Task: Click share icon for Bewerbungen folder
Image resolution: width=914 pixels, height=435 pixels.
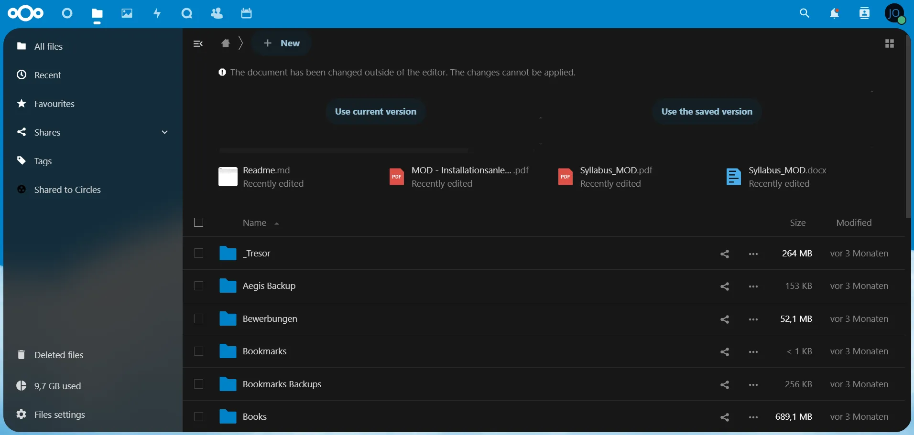Action: coord(726,319)
